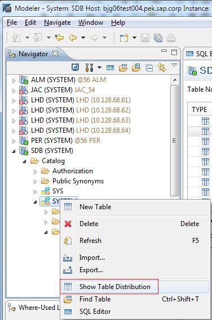
Task: Click the TYPE column header
Action: pos(200,110)
